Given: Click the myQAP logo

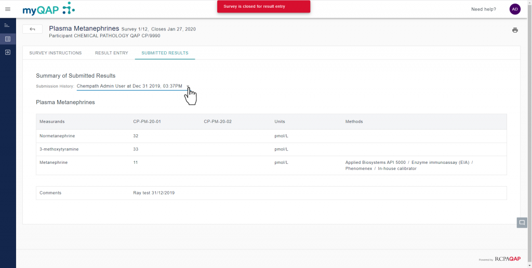Looking at the screenshot, I should click(x=48, y=9).
